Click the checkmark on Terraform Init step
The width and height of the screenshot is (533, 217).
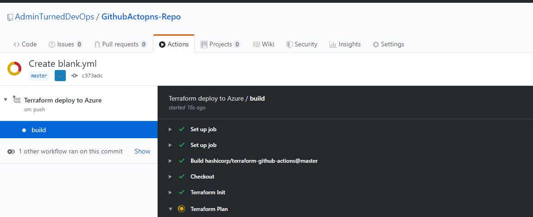182,192
